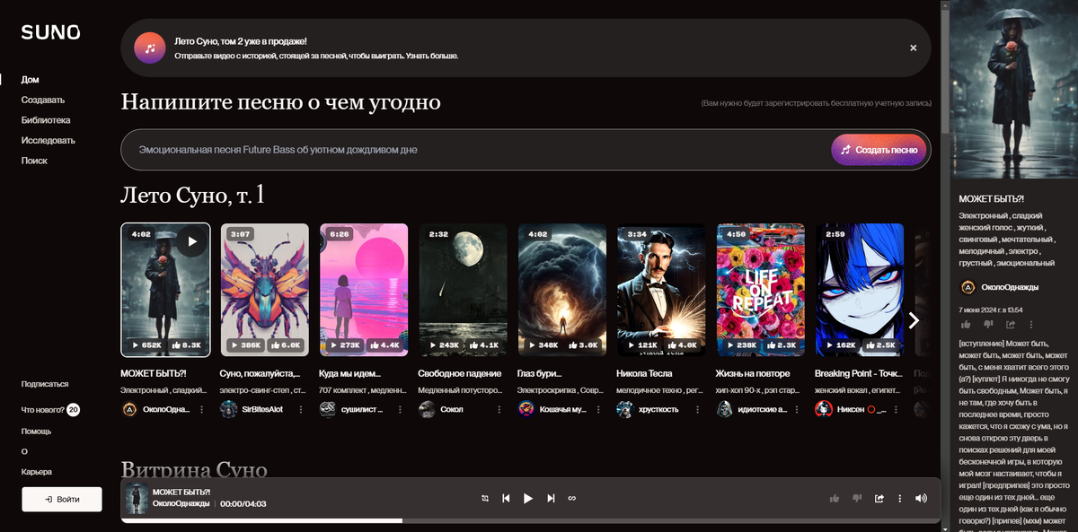
Task: Close the Лето Суно banner
Action: 913,48
